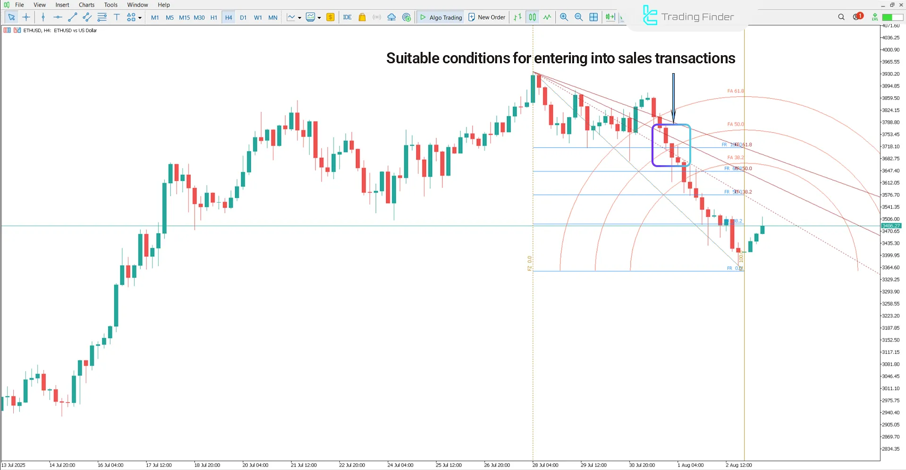Image resolution: width=906 pixels, height=470 pixels.
Task: Switch chart to M1 timeframe
Action: coord(155,17)
